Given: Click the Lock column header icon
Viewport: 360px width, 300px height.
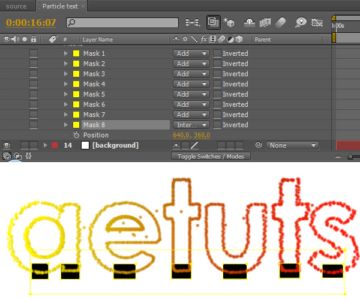Looking at the screenshot, I should click(34, 39).
